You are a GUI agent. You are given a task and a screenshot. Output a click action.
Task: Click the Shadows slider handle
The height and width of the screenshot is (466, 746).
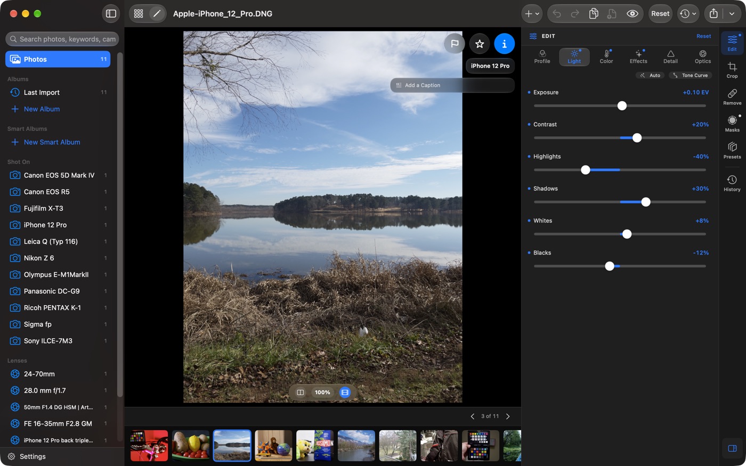pyautogui.click(x=646, y=202)
